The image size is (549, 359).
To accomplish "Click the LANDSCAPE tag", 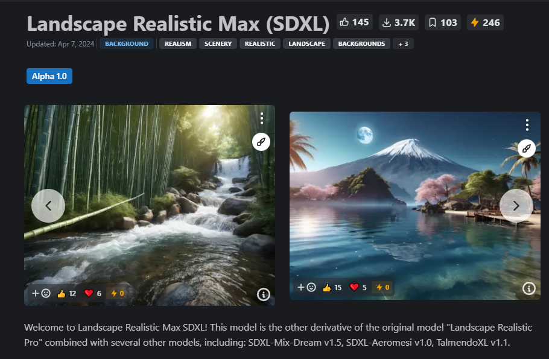I will 306,44.
